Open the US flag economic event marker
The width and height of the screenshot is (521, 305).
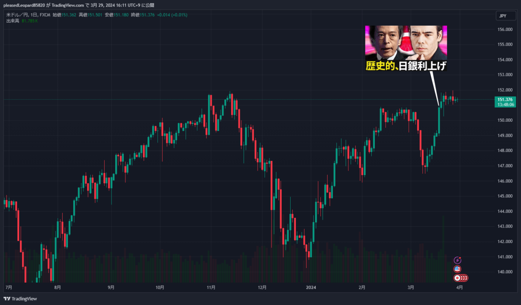[458, 269]
